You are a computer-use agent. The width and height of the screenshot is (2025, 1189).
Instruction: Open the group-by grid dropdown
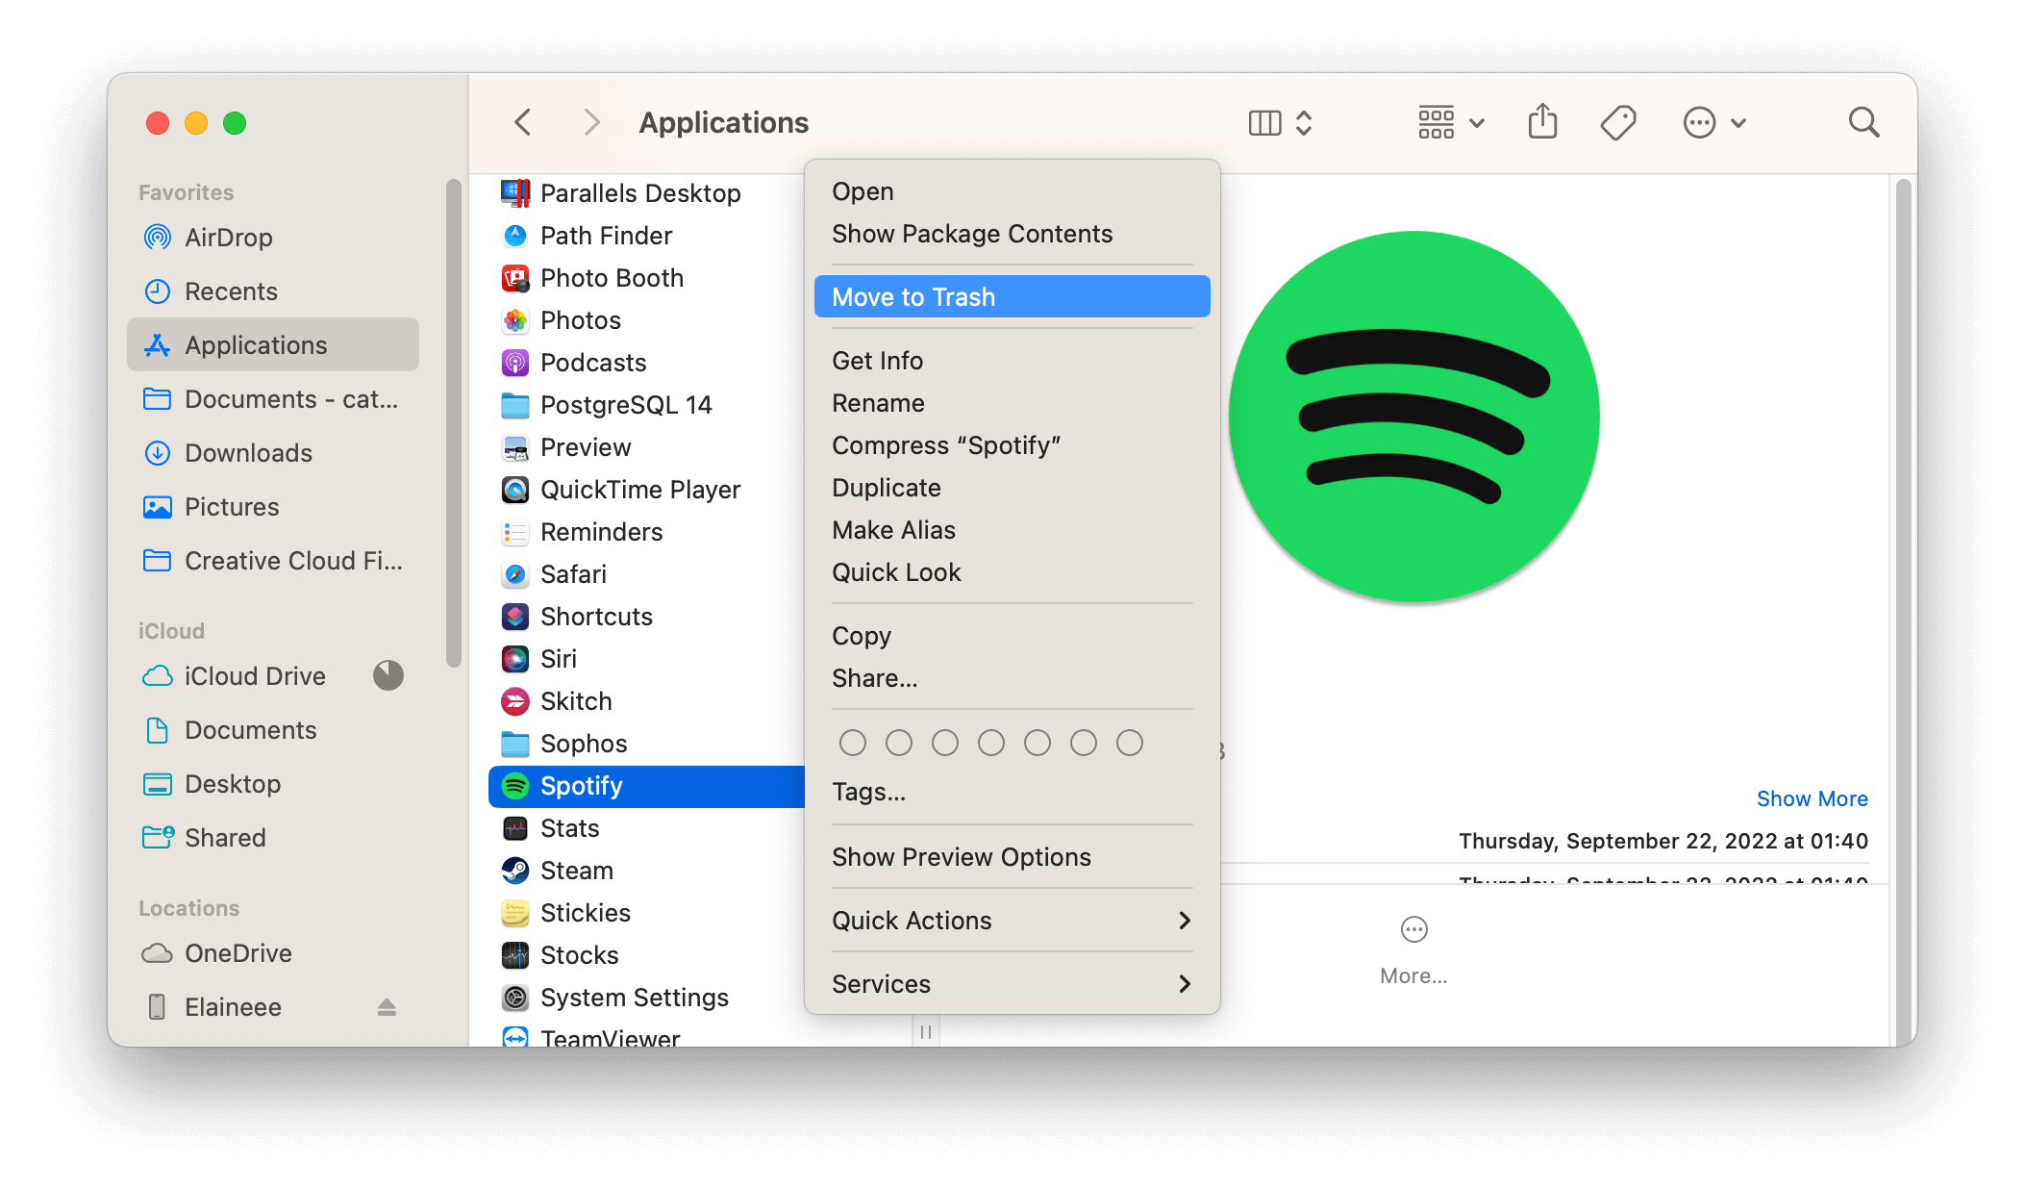1450,123
